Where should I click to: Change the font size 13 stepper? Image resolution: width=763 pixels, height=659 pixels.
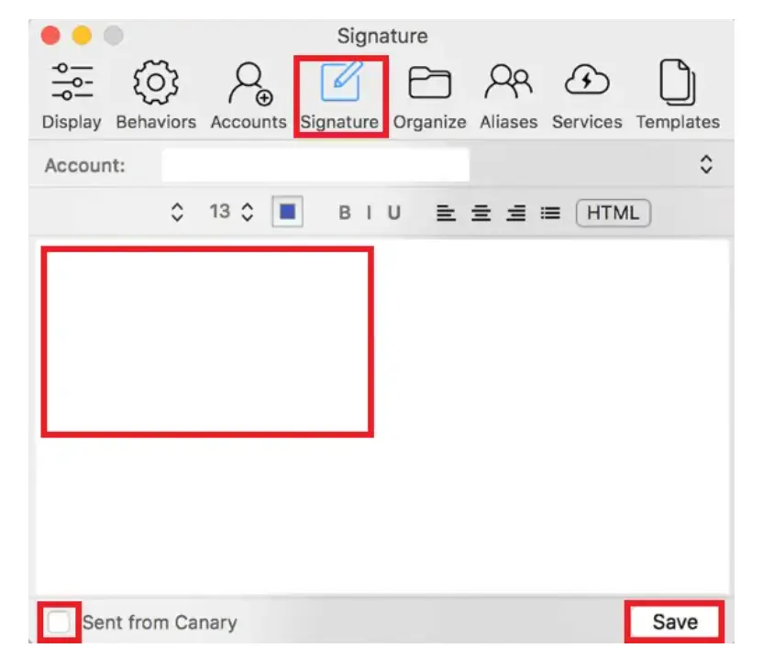pos(248,212)
